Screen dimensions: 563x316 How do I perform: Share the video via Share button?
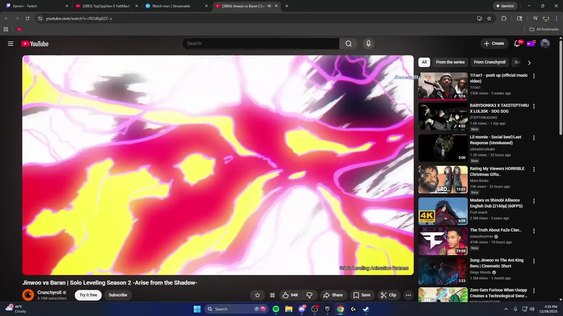pyautogui.click(x=333, y=295)
